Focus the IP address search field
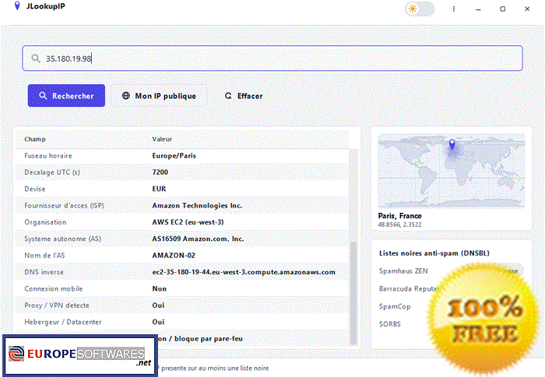 [272, 58]
